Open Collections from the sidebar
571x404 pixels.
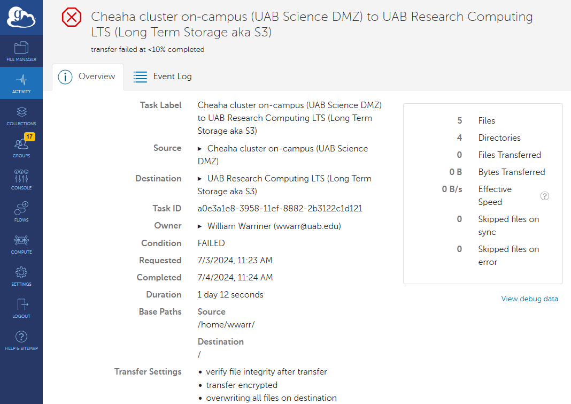21,115
